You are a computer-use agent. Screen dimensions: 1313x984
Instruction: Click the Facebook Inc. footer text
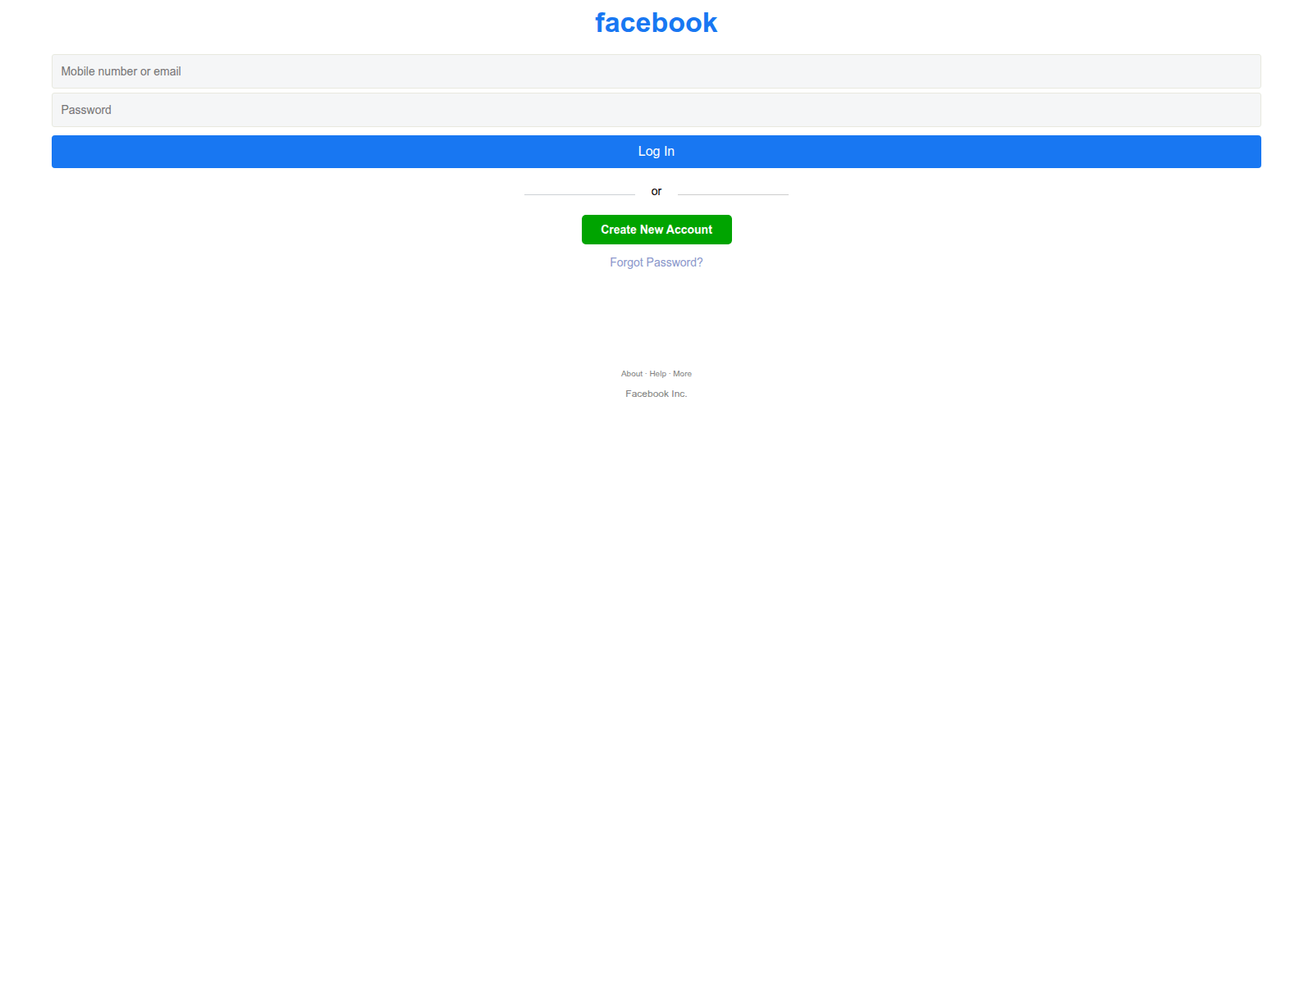pos(656,394)
